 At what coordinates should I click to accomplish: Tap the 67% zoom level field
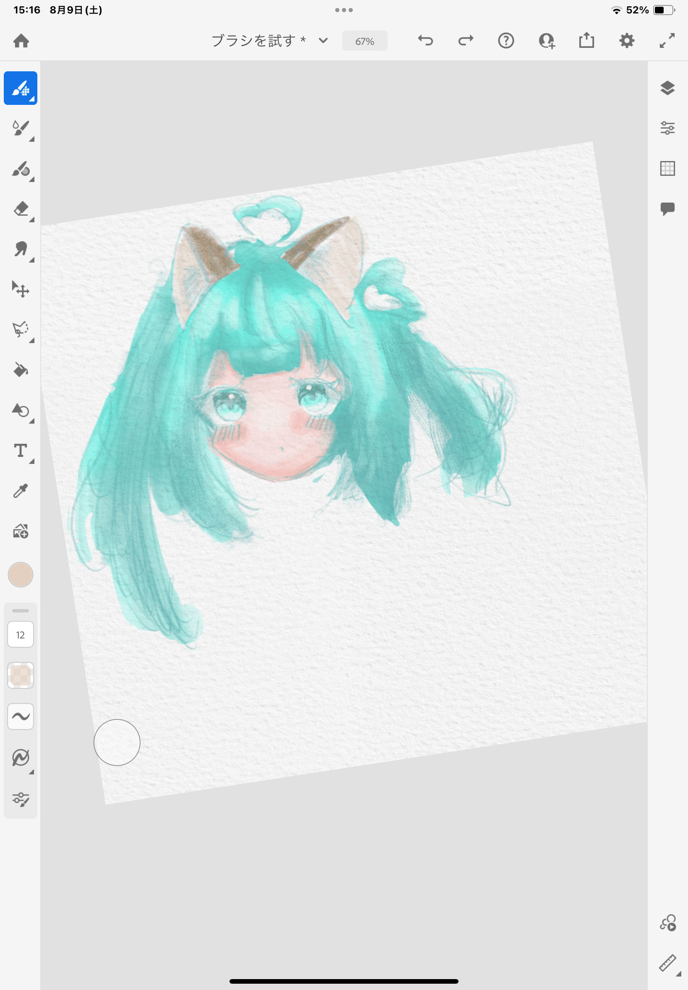coord(365,41)
